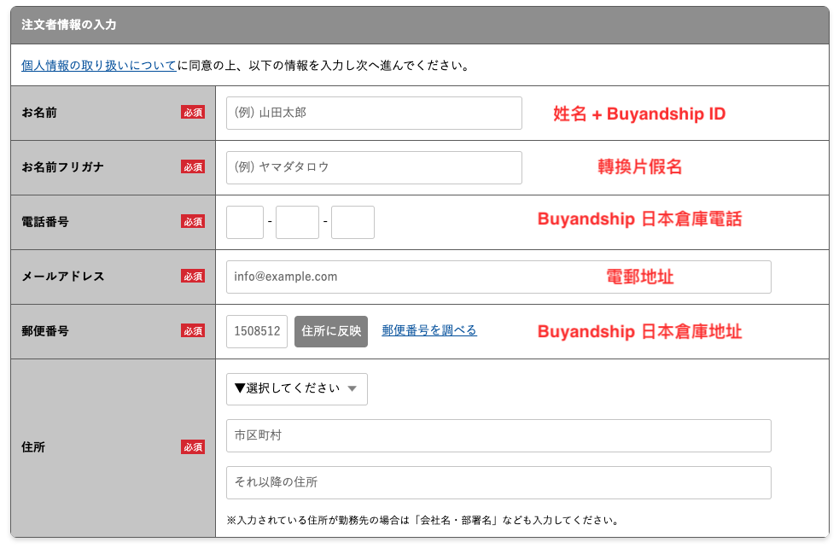Viewport: 839px width, 548px height.
Task: Click the 必須 badge beside 電話番号
Action: (x=193, y=222)
